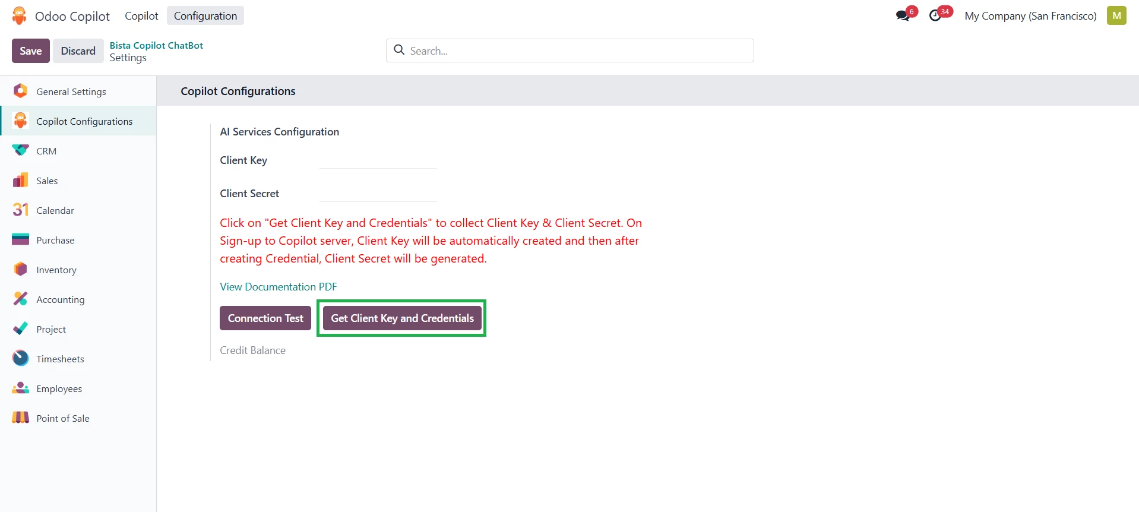
Task: Open the Point of Sale icon
Action: point(20,418)
